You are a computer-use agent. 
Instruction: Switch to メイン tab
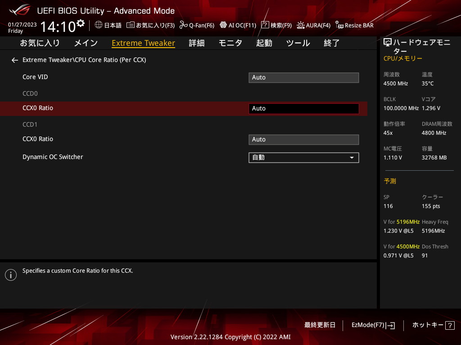86,43
